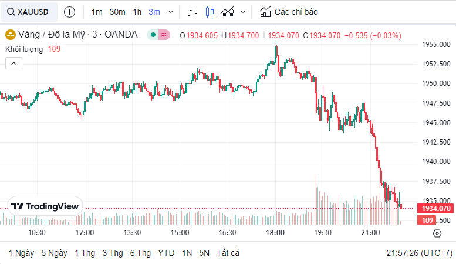This screenshot has height=264, width=456.
Task: Select the 1m timeframe
Action: click(97, 12)
